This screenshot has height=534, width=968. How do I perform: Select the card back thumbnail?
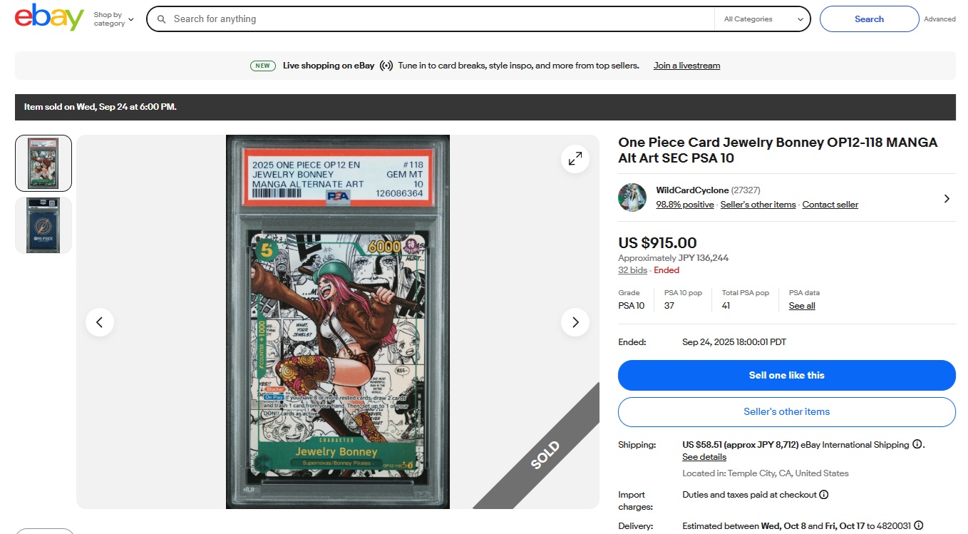(43, 225)
